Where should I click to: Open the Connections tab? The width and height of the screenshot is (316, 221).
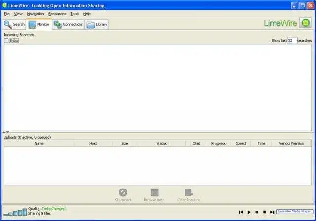[x=69, y=24]
